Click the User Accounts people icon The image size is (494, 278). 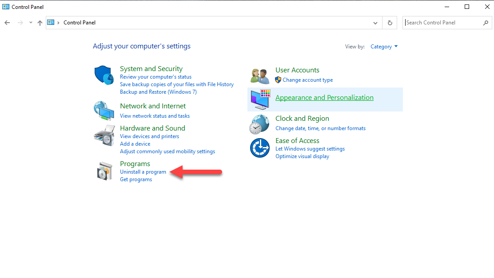point(260,76)
